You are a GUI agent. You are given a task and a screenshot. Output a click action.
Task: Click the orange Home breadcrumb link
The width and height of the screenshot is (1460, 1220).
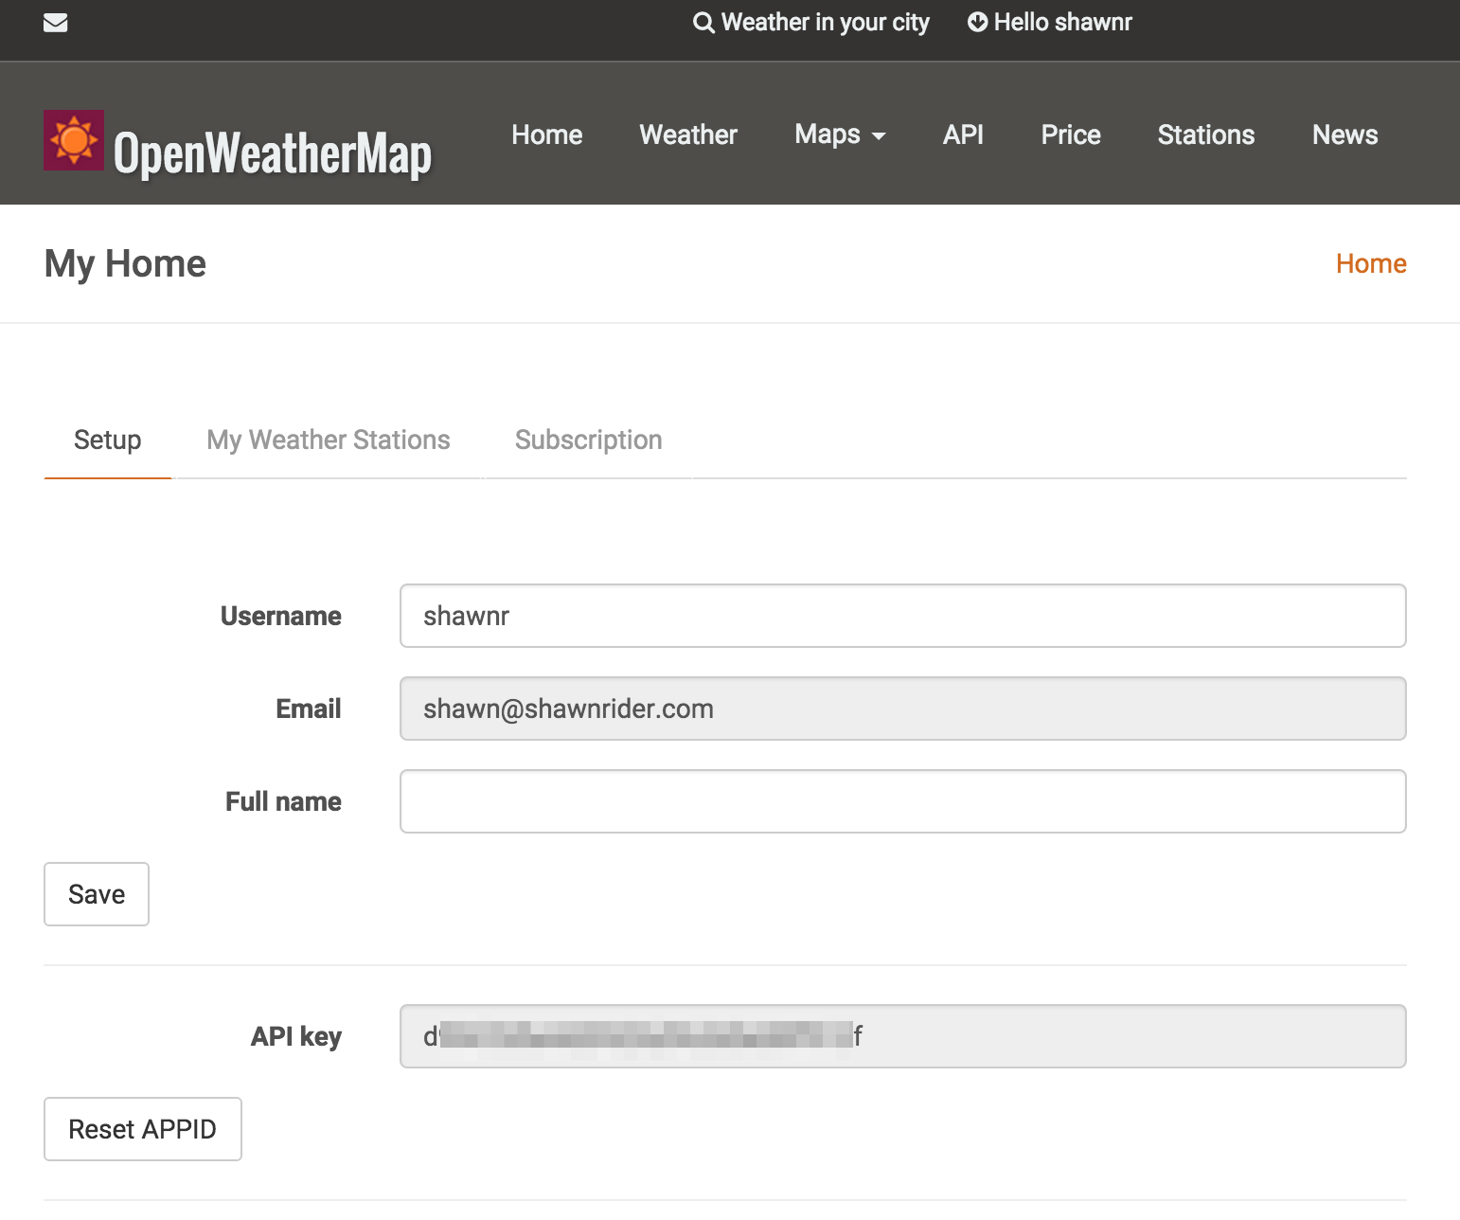pos(1370,263)
